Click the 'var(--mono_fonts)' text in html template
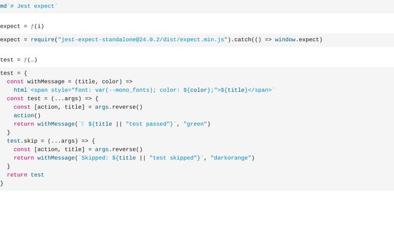Viewport: 394px width, 246px height. [132, 90]
